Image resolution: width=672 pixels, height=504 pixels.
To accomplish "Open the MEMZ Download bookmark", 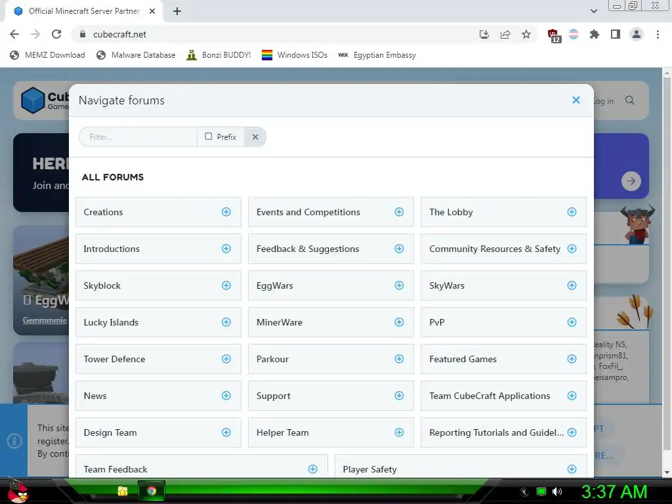I will [47, 55].
